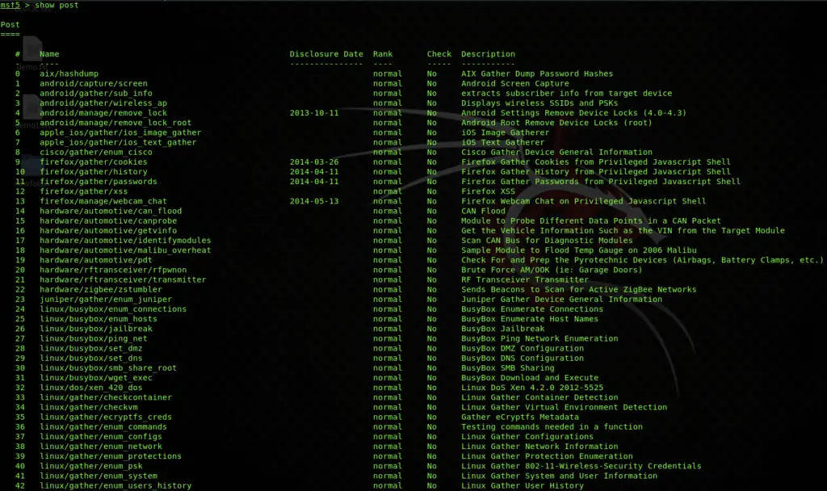Select module 'hardware/automotive/pdt'
Image resolution: width=827 pixels, height=491 pixels.
(x=96, y=260)
